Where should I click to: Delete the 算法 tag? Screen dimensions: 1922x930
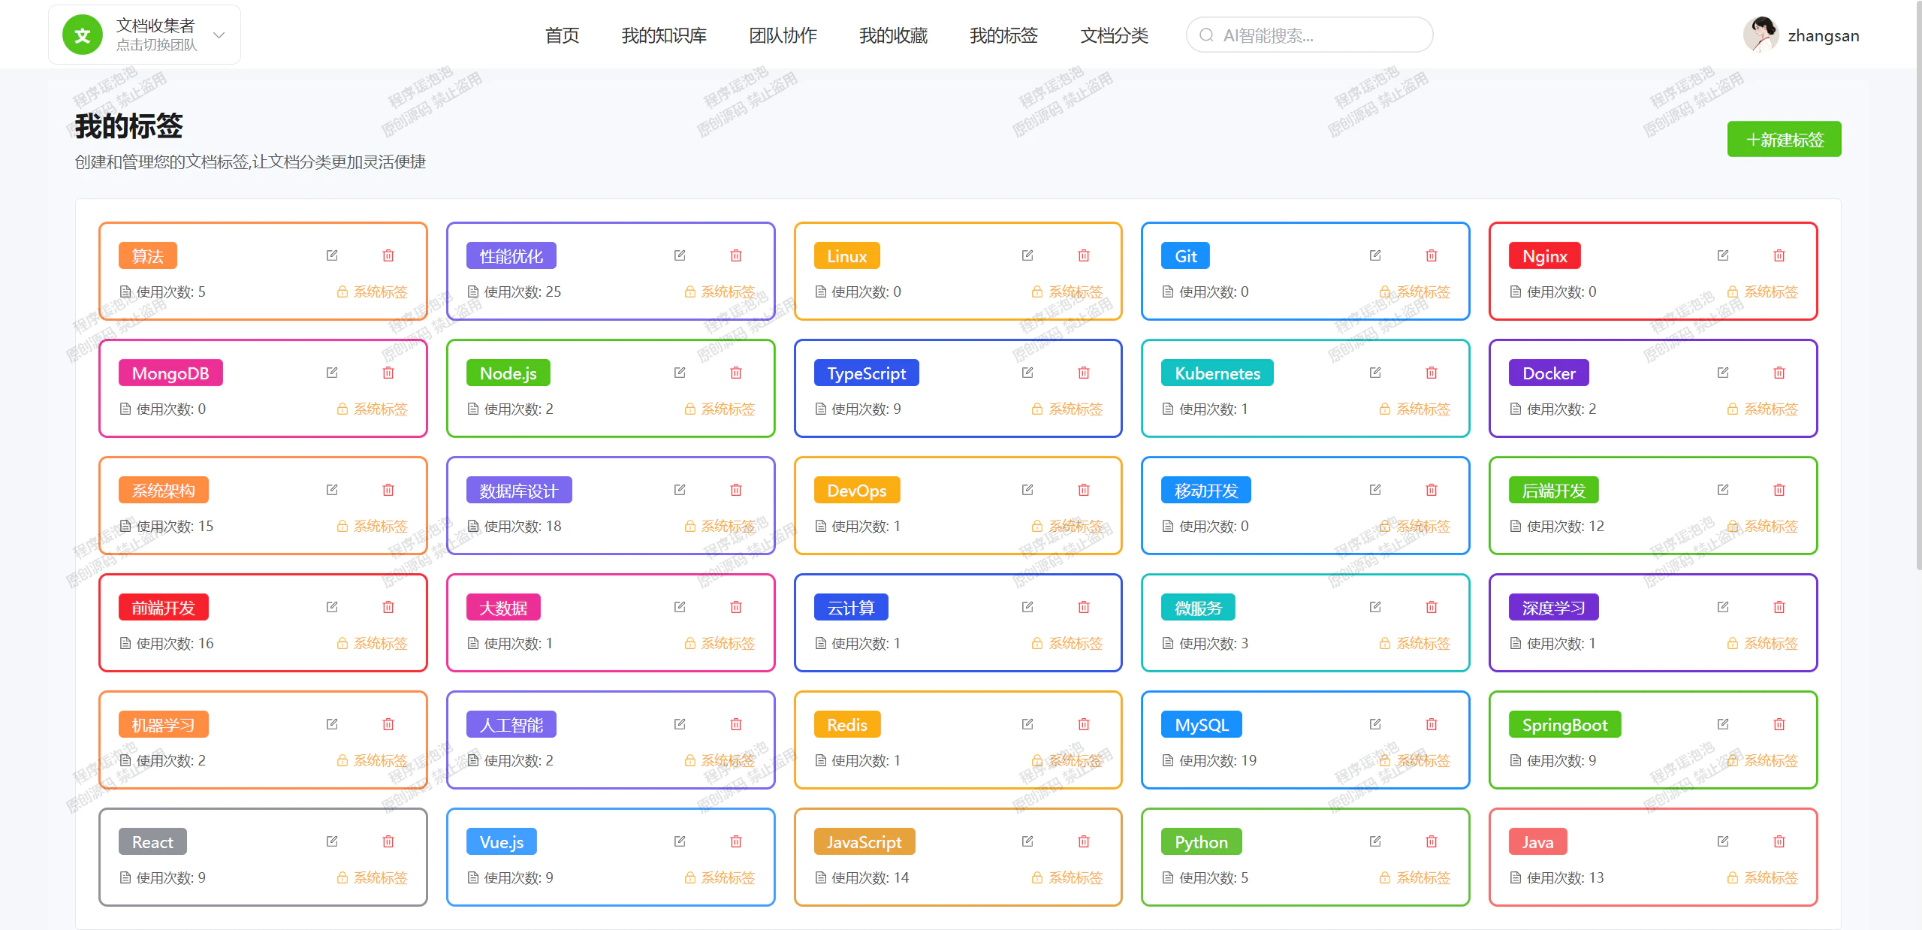click(x=388, y=255)
